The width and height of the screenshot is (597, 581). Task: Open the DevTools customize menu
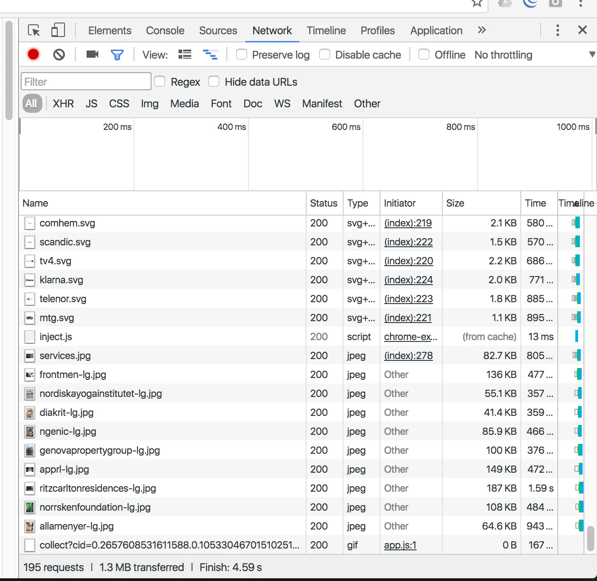pyautogui.click(x=558, y=30)
